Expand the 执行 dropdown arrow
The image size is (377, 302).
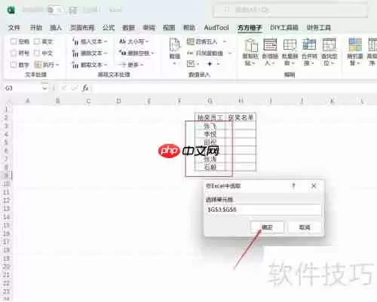[57, 65]
